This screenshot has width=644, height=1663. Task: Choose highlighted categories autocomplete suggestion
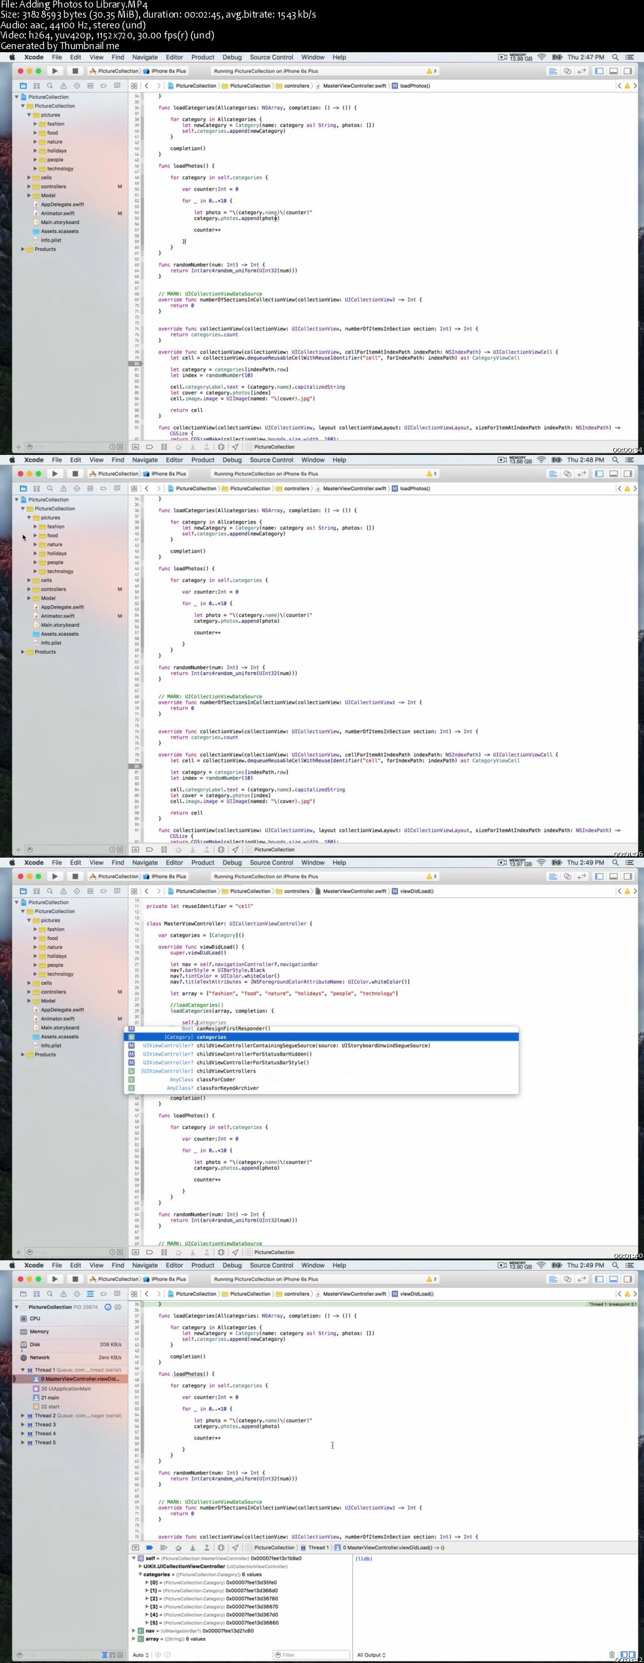pyautogui.click(x=321, y=1037)
